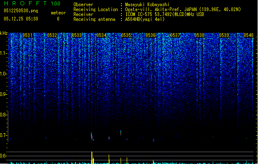
Task: Click the 0.6 kHz axis label
Action: (3, 156)
